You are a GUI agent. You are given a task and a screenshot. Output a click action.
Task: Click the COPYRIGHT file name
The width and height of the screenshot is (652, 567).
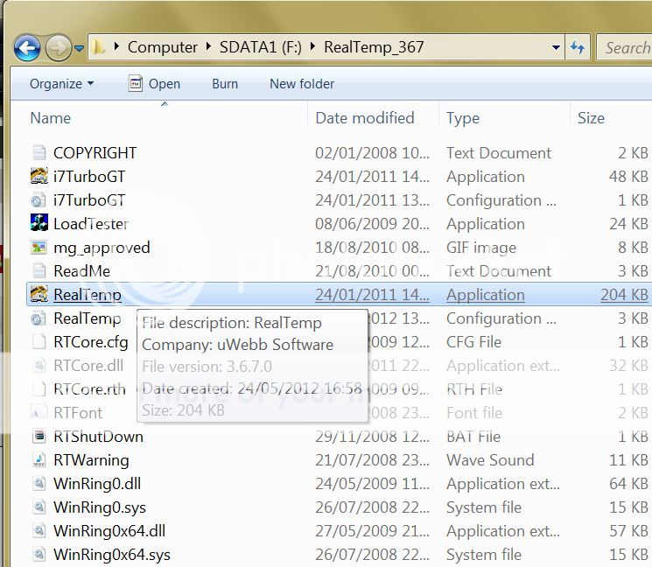pyautogui.click(x=95, y=153)
